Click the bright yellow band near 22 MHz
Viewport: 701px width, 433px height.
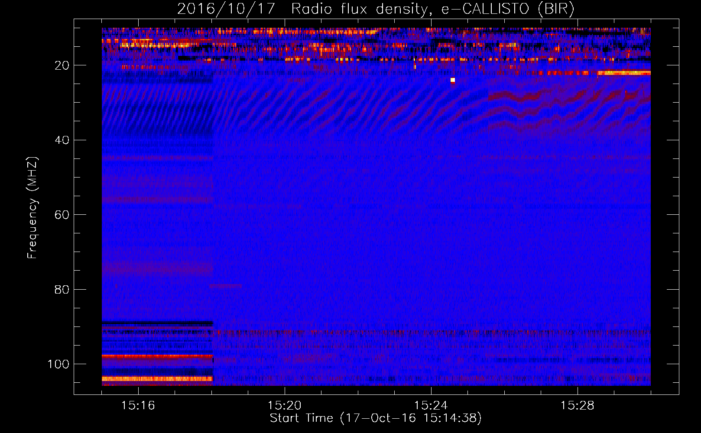624,73
